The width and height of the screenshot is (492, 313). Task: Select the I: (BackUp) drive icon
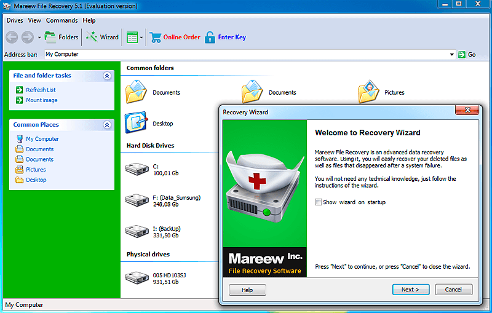click(135, 232)
